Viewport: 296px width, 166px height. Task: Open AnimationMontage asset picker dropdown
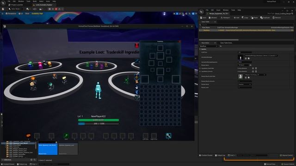tap(261, 56)
